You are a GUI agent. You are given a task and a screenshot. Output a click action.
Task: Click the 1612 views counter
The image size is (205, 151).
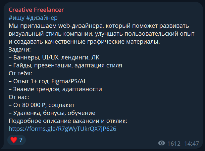click(174, 144)
